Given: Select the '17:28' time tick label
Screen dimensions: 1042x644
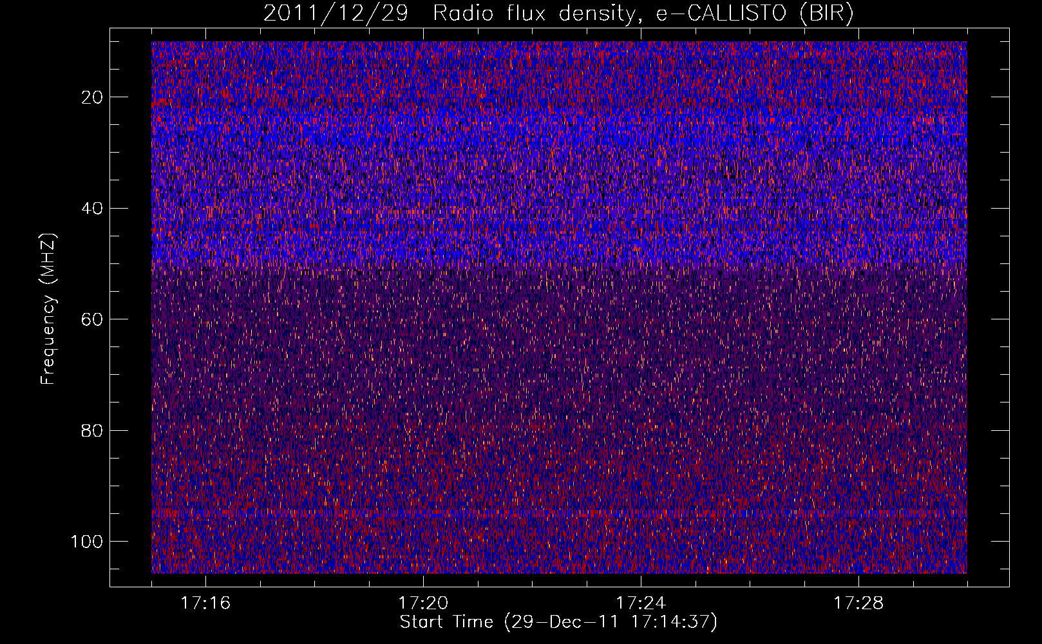Looking at the screenshot, I should 858,603.
